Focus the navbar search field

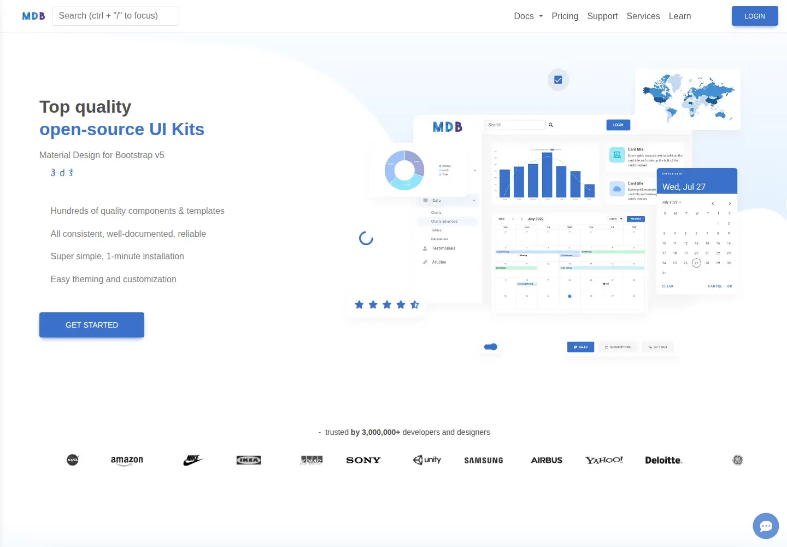(115, 16)
